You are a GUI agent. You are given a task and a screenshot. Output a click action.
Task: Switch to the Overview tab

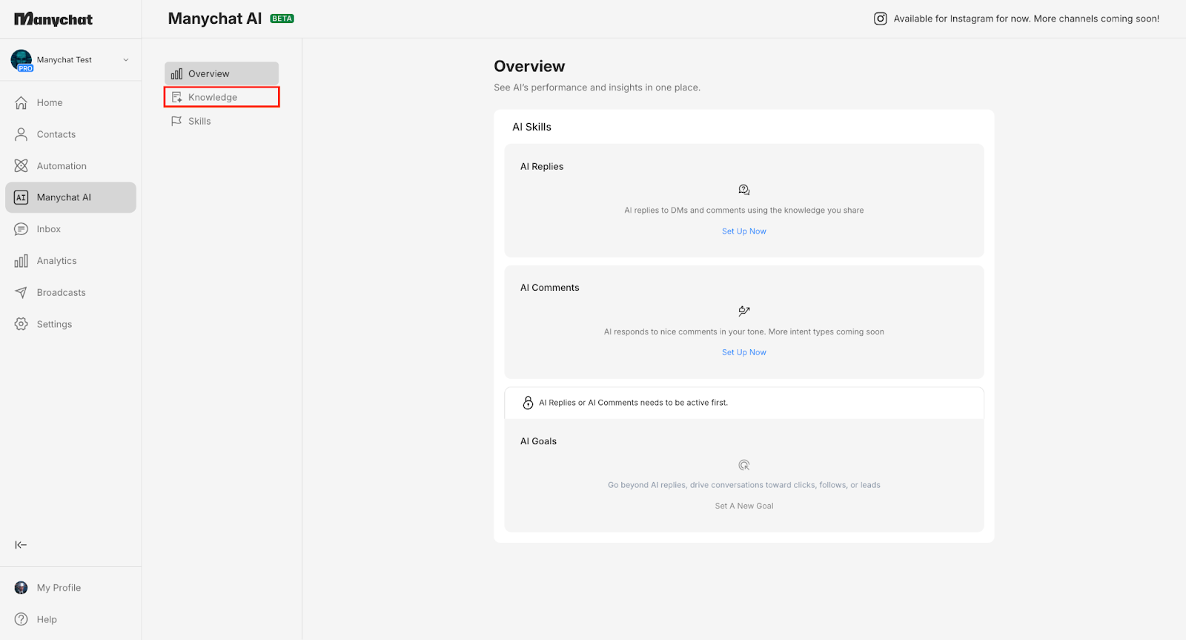pyautogui.click(x=222, y=73)
